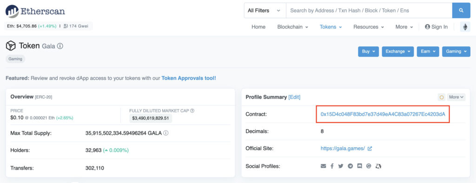Click the yellow circle reputation icon

click(442, 97)
